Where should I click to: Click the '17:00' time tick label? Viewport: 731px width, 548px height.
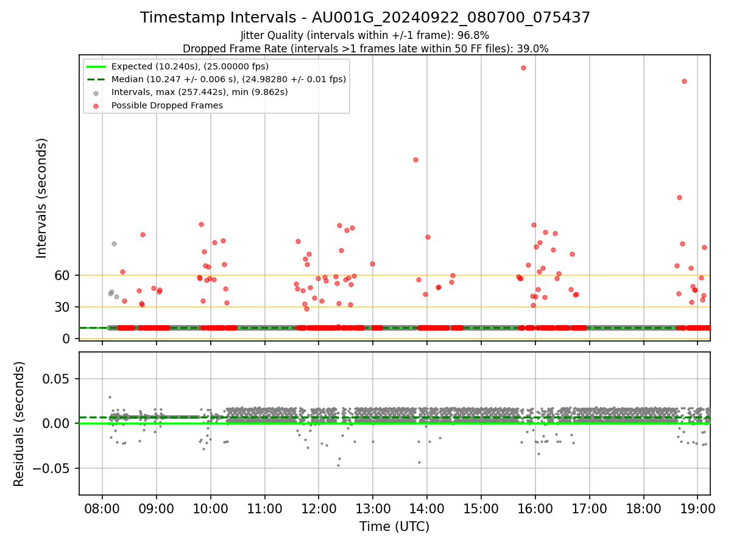[x=590, y=509]
